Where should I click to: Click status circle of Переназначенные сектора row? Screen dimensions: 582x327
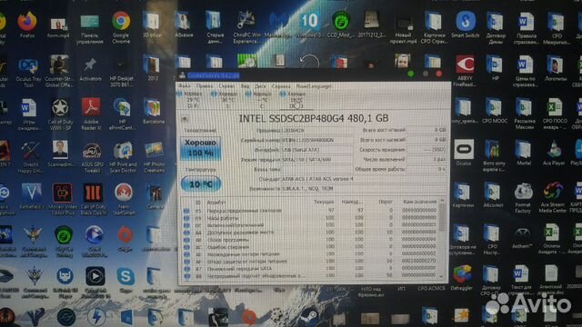[186, 211]
